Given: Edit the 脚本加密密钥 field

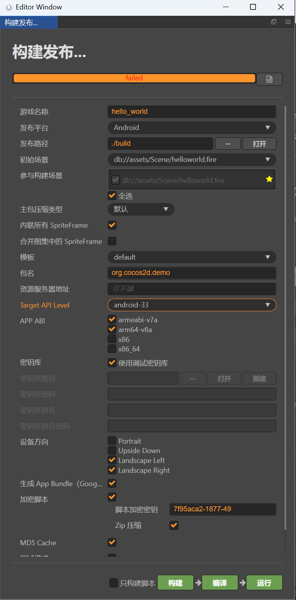Looking at the screenshot, I should coord(223,509).
